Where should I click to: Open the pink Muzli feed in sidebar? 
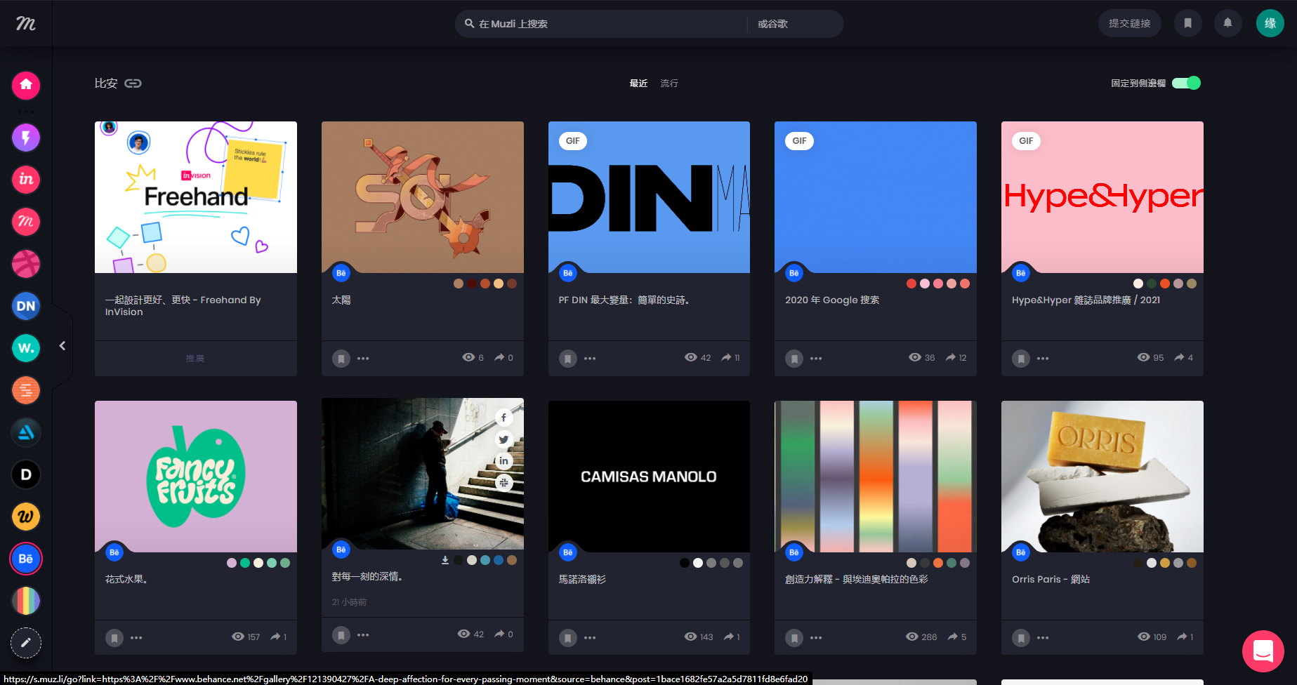coord(26,222)
